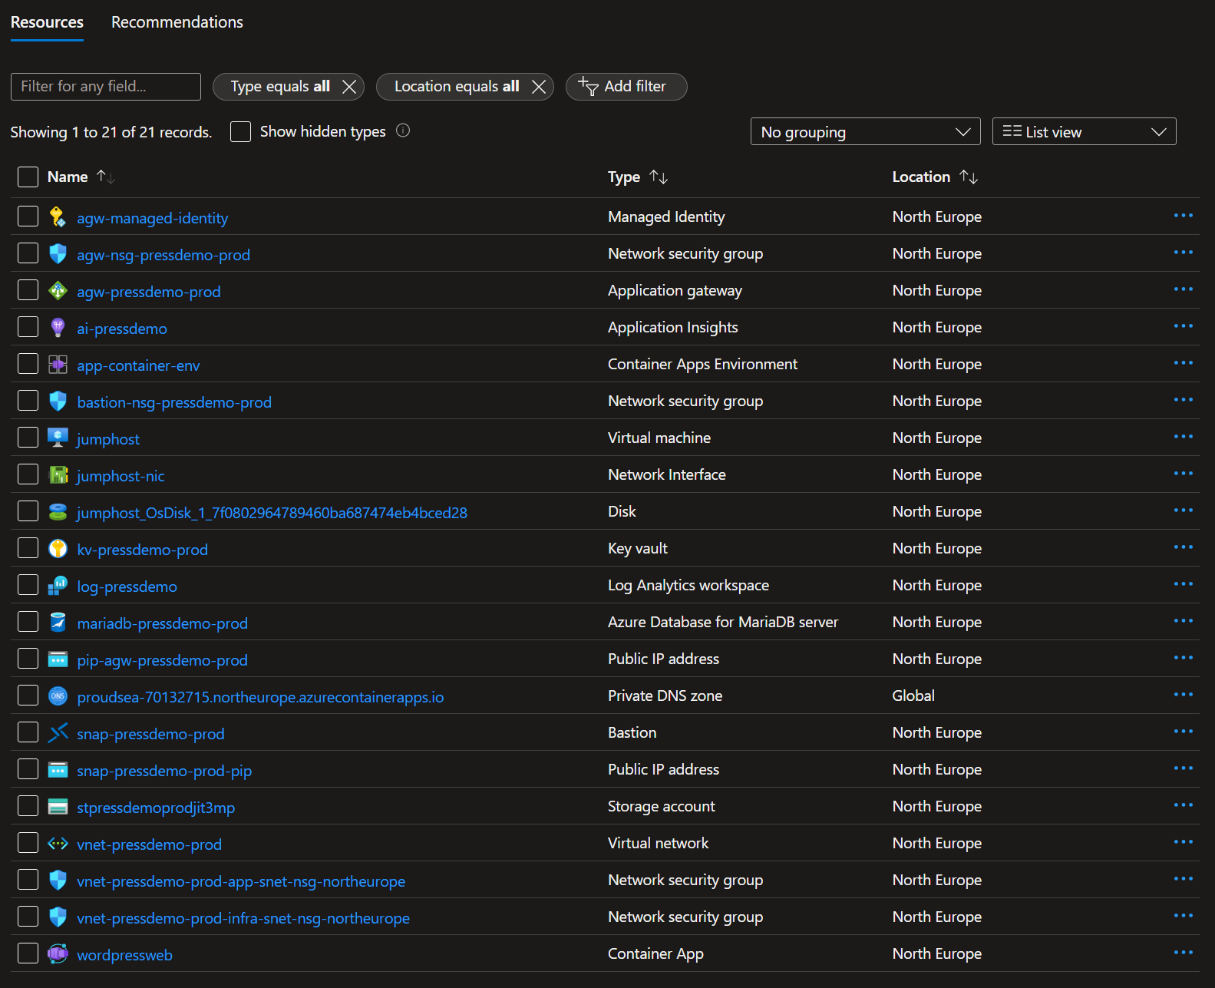
Task: Click the proudsea private DNS zone icon
Action: [58, 696]
